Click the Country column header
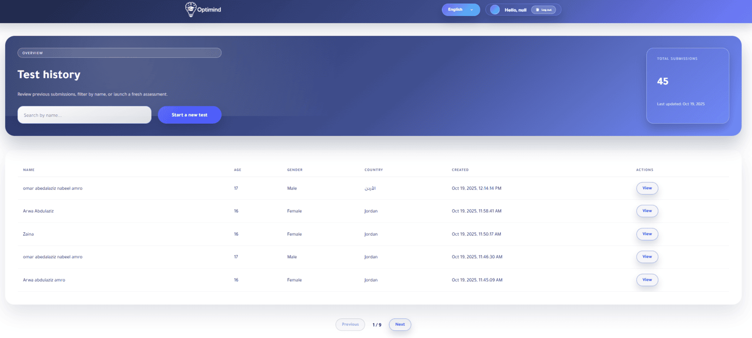Image resolution: width=752 pixels, height=338 pixels. 374,170
